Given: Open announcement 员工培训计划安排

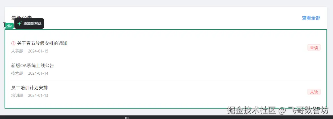Looking at the screenshot, I should (x=29, y=88).
